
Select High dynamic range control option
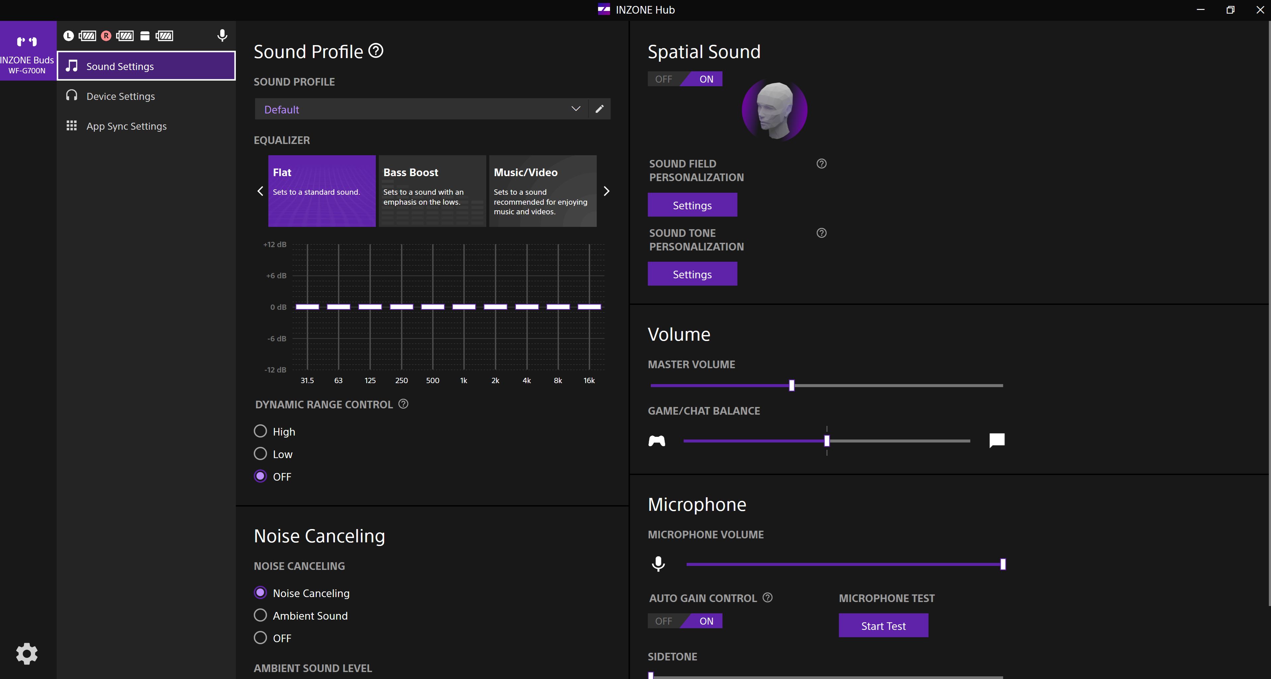coord(260,431)
